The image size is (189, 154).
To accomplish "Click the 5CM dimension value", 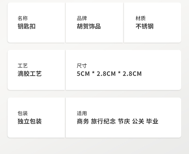I will click(x=83, y=74).
